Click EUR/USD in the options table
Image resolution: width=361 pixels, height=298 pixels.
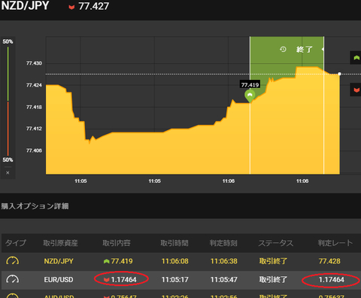pos(59,280)
